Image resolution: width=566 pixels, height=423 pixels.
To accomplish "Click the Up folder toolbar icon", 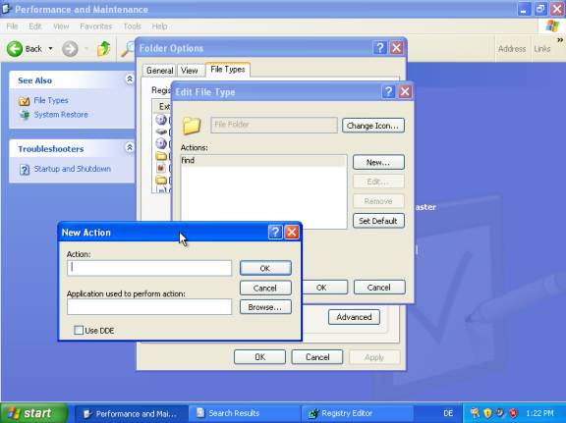I will 103,49.
